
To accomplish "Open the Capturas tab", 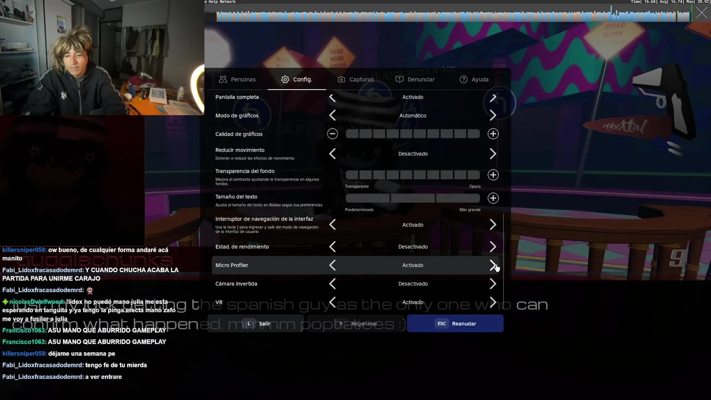I will (355, 79).
